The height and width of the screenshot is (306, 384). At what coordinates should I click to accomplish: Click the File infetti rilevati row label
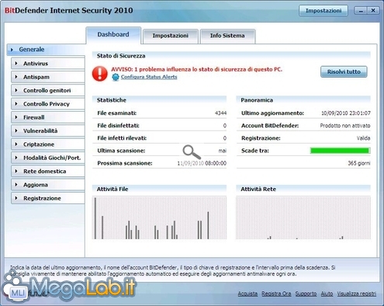click(122, 138)
